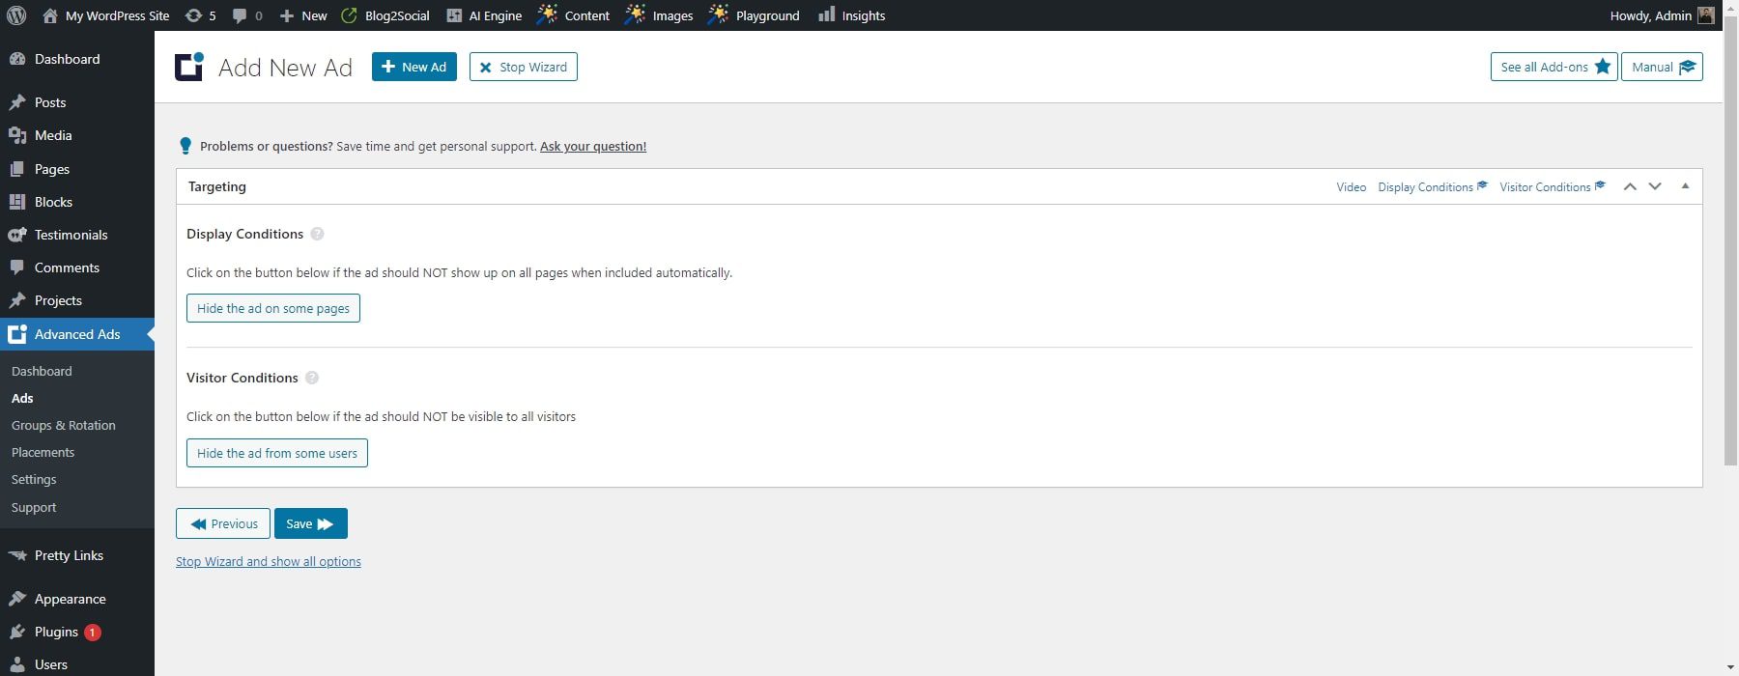The image size is (1739, 676).
Task: Click the Display Conditions help question mark icon
Action: click(317, 234)
